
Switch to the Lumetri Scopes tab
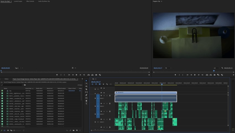pyautogui.click(x=18, y=1)
